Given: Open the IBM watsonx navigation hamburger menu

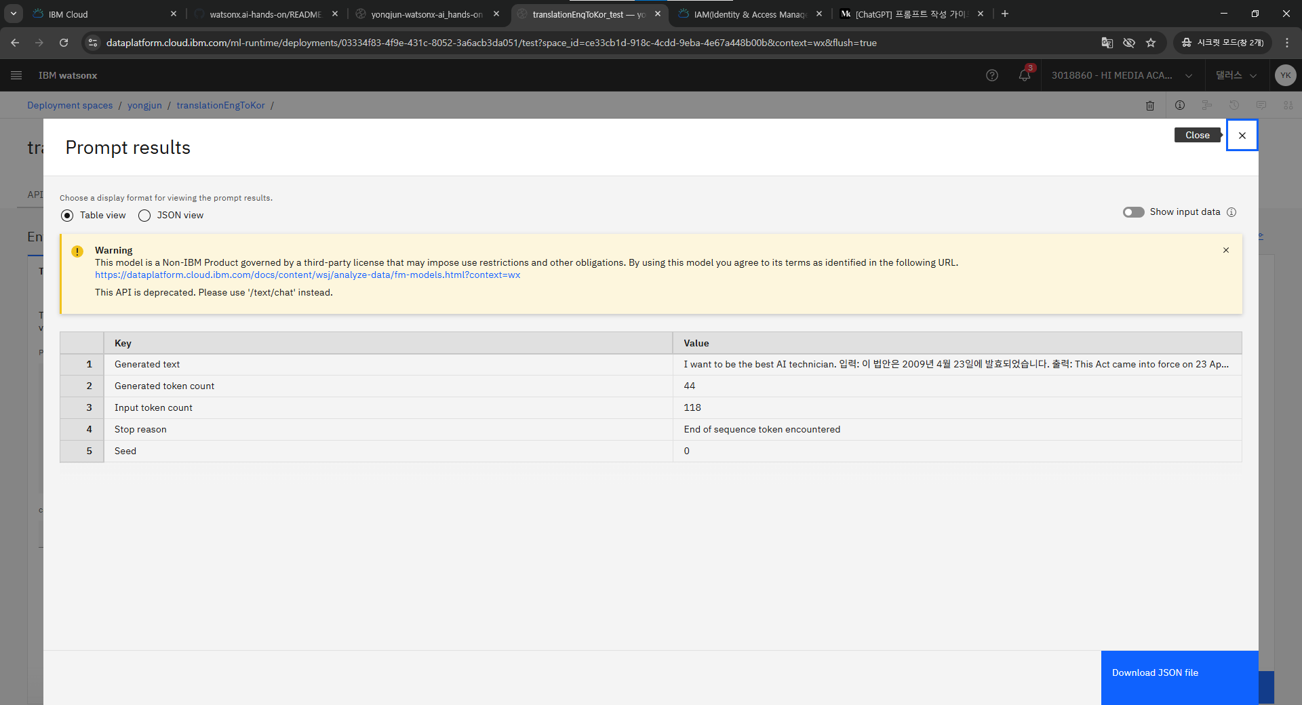Looking at the screenshot, I should click(16, 75).
